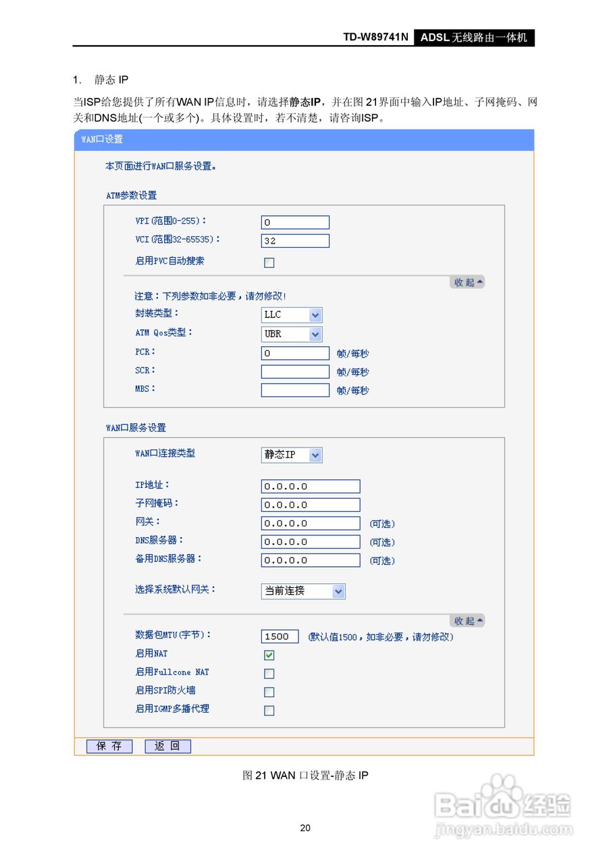The width and height of the screenshot is (611, 864).
Task: Click the IP地址 input field
Action: (x=311, y=486)
